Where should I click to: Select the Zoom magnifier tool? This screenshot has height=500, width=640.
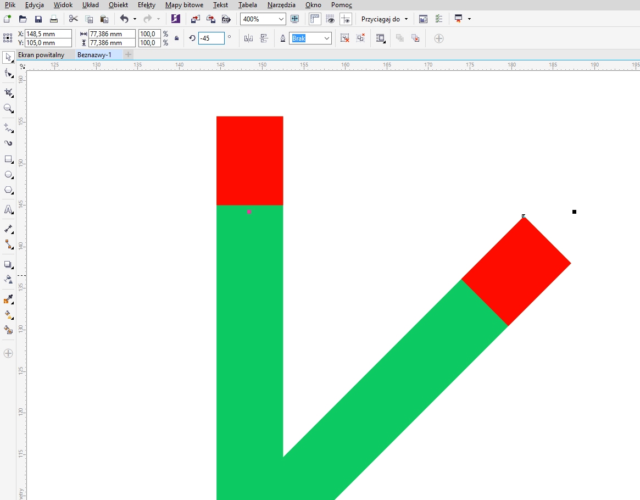tap(8, 108)
